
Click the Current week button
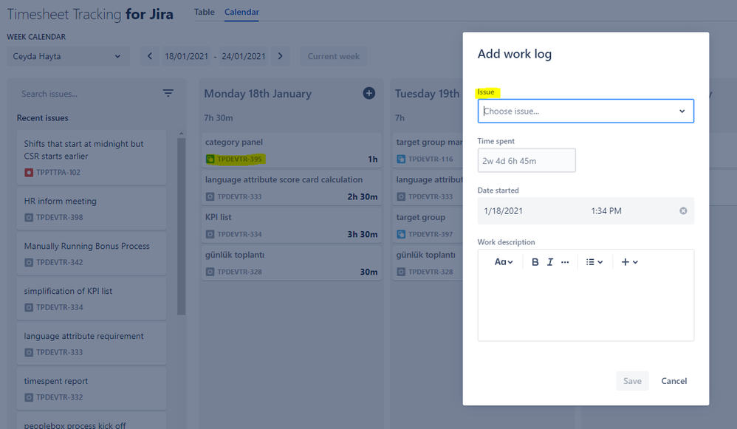(x=333, y=56)
